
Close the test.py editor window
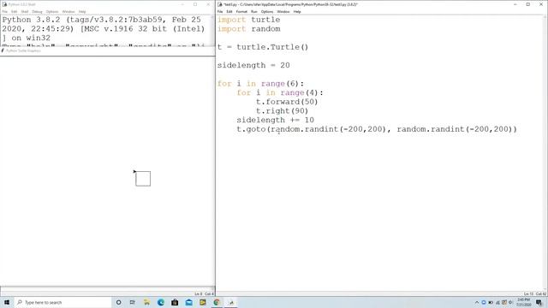(541, 4)
